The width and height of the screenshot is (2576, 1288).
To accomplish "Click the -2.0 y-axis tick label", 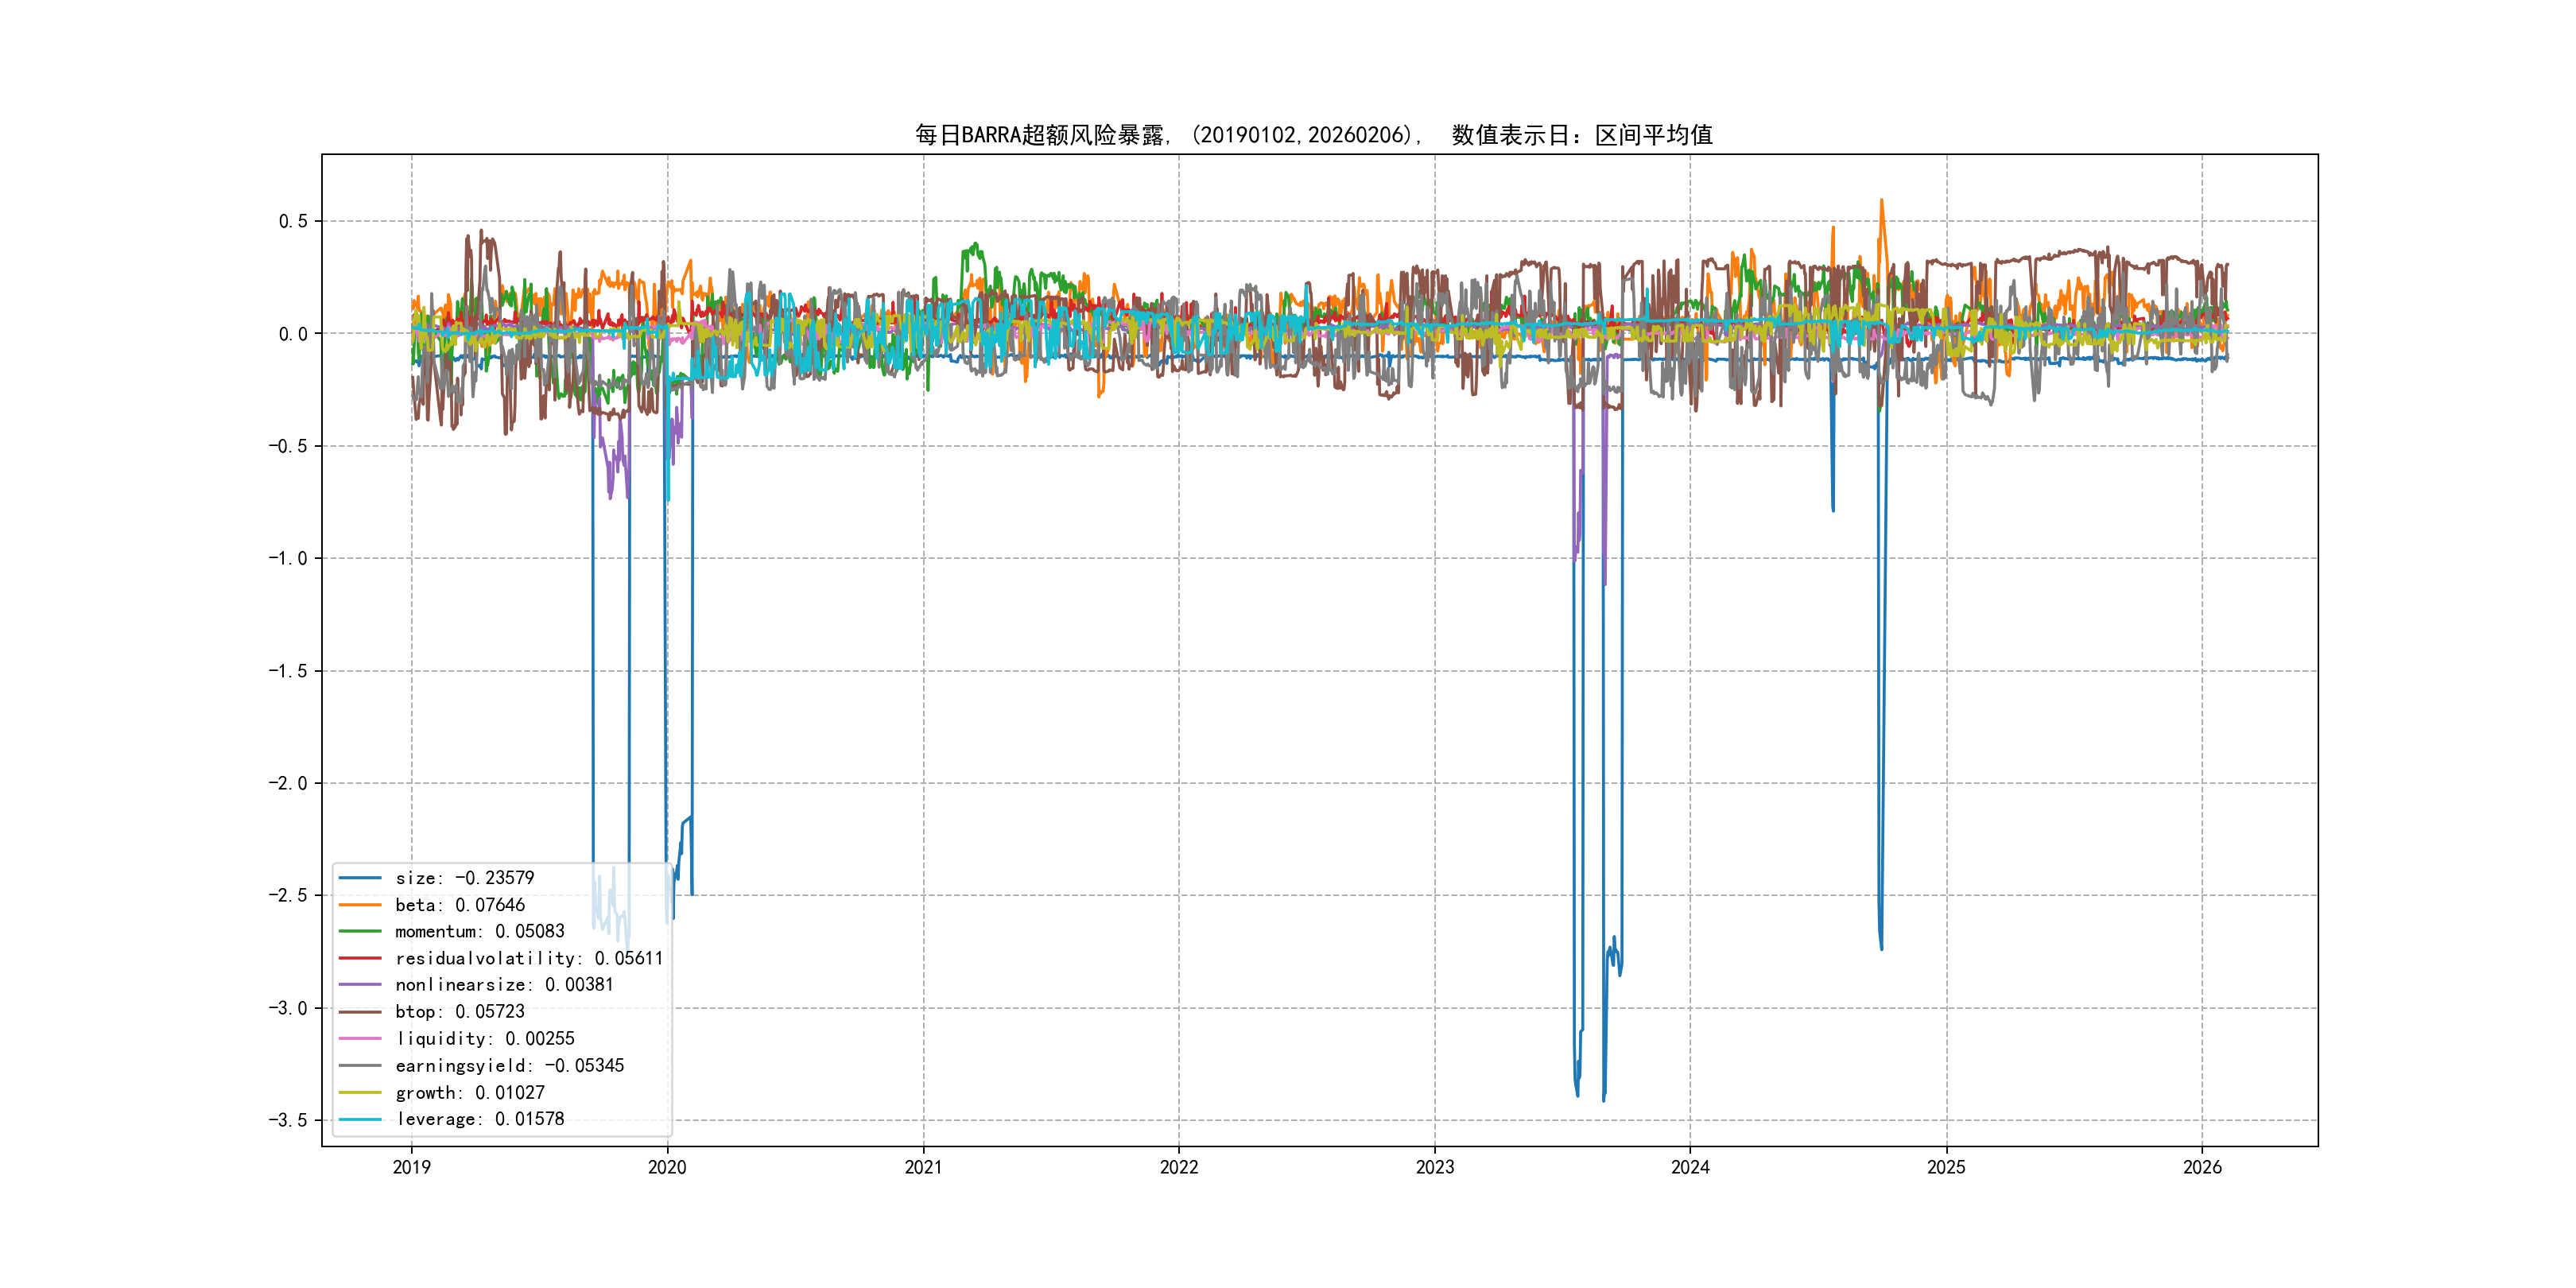I will point(288,783).
